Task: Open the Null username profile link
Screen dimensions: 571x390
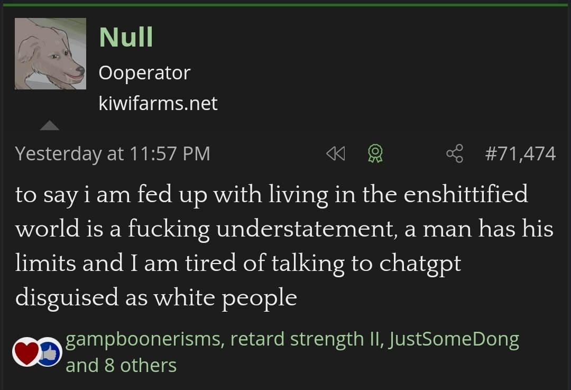Action: click(126, 37)
